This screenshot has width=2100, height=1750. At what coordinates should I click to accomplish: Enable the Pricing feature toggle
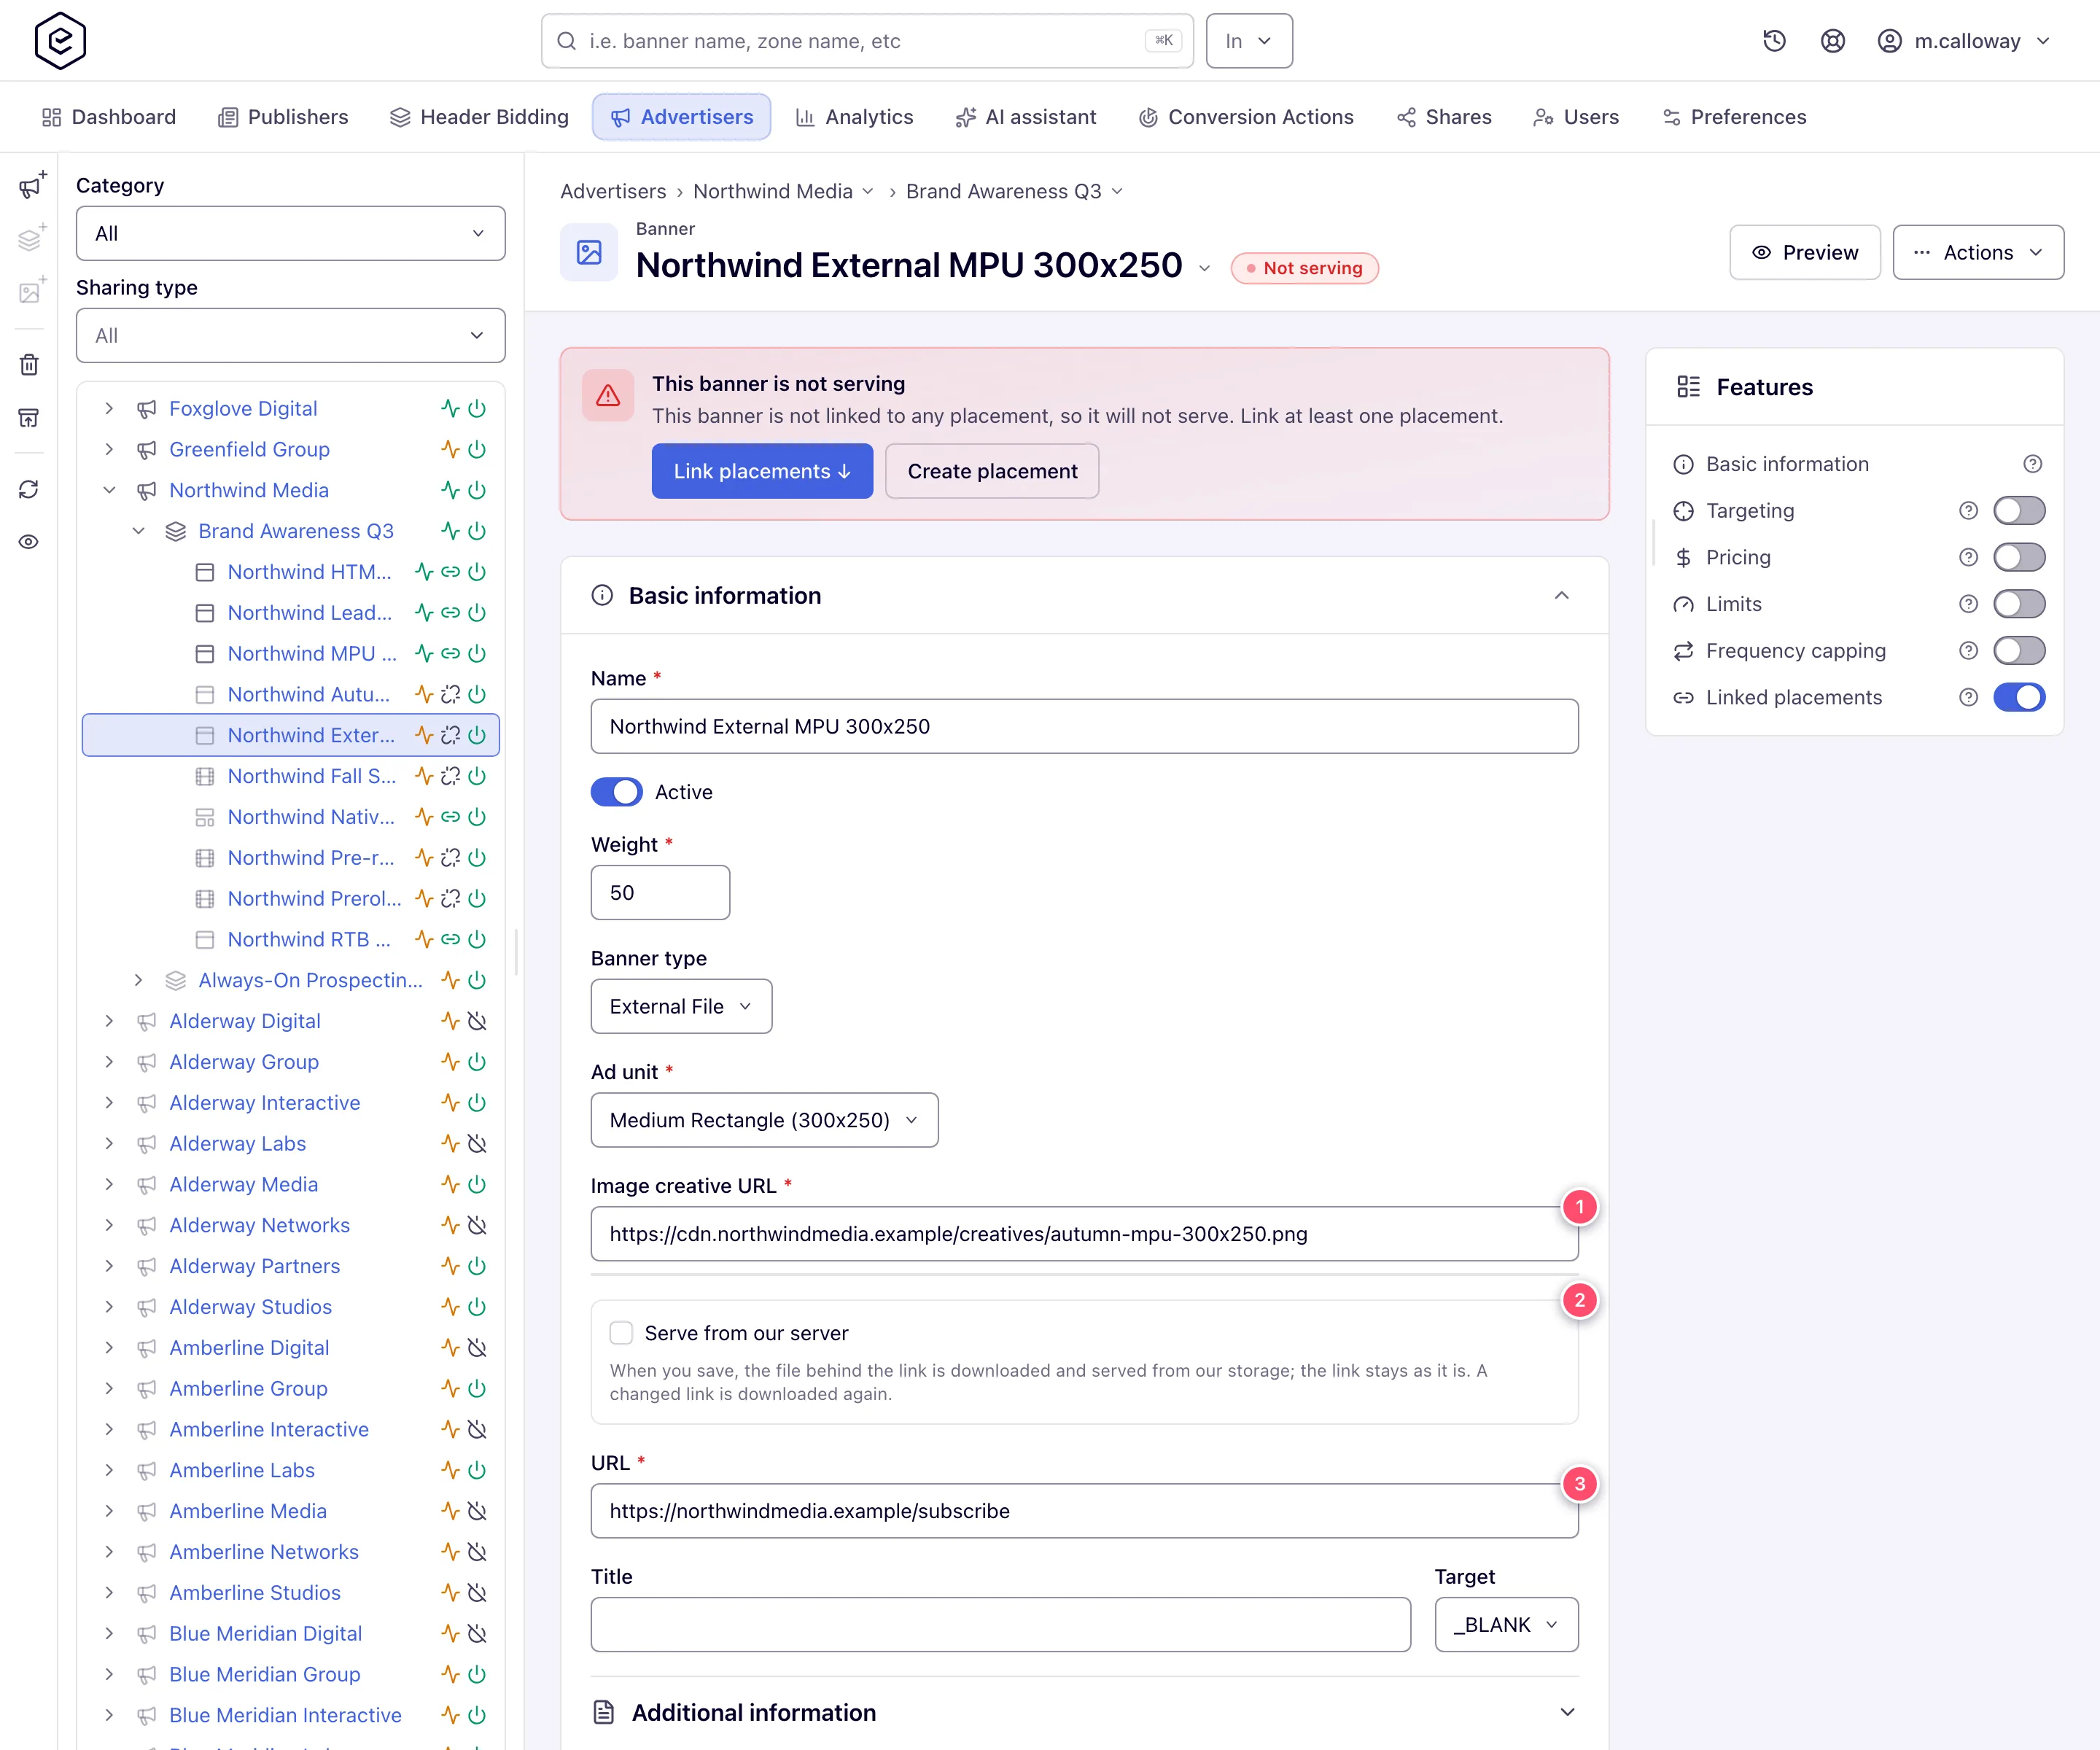(x=2018, y=557)
